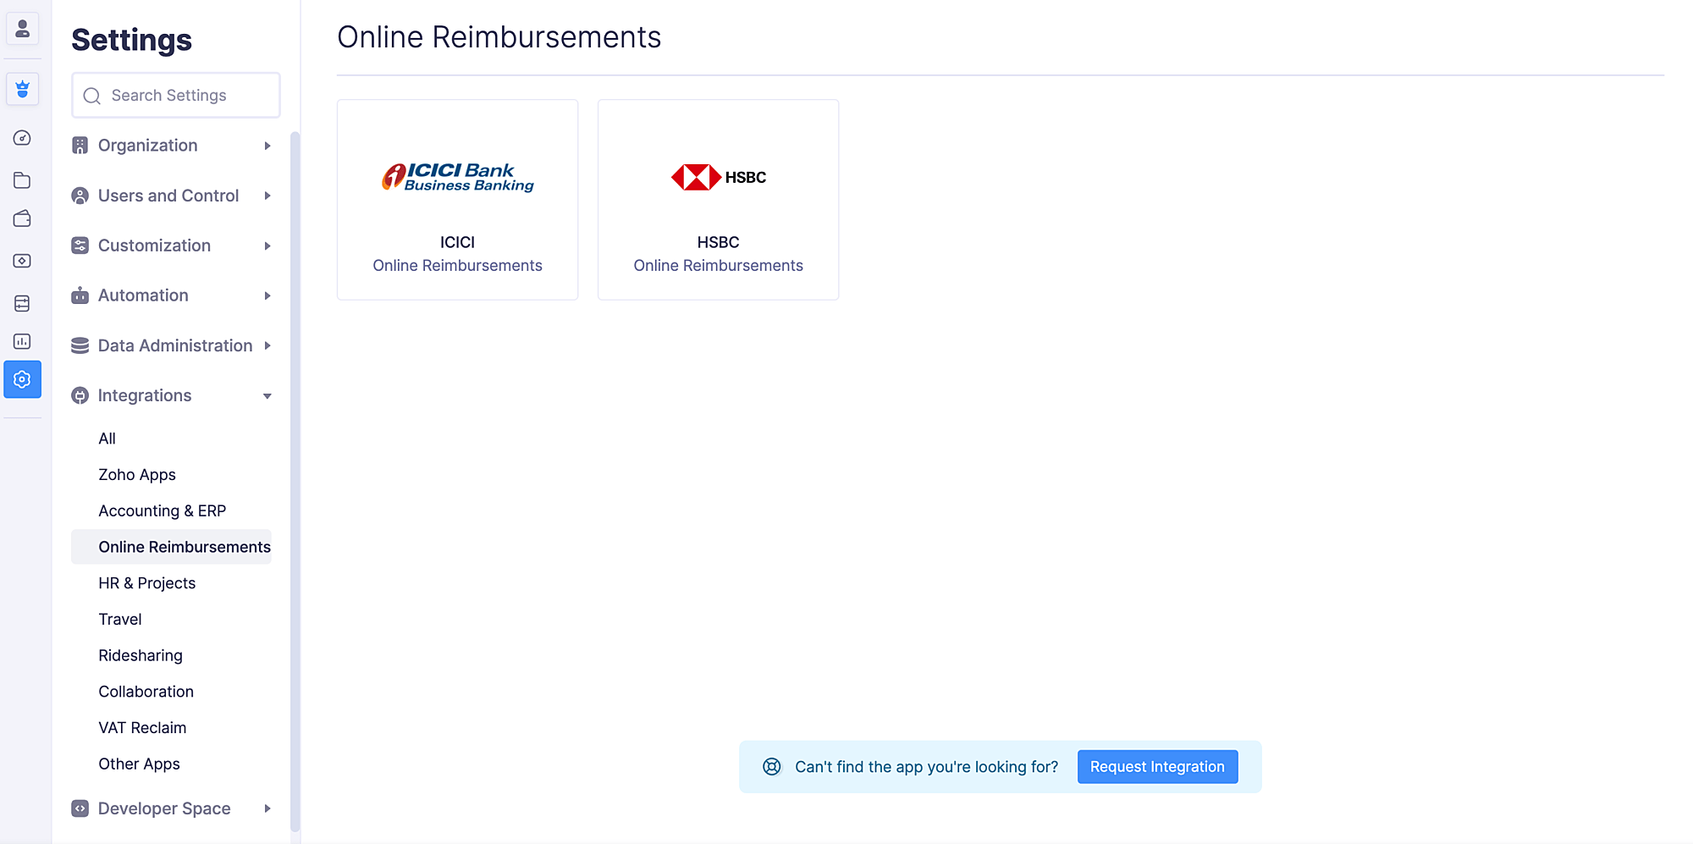Open the ICICI Online Reimbursements card
The image size is (1693, 844).
[x=457, y=200]
